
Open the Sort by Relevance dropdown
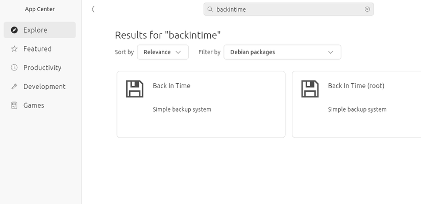coord(163,52)
